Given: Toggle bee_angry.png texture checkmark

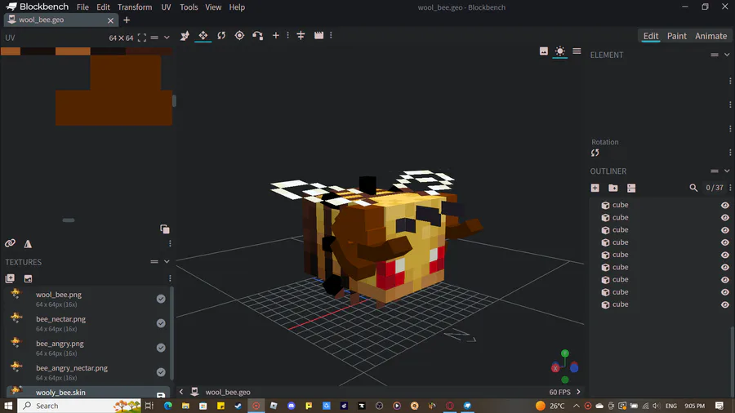Looking at the screenshot, I should click(161, 348).
